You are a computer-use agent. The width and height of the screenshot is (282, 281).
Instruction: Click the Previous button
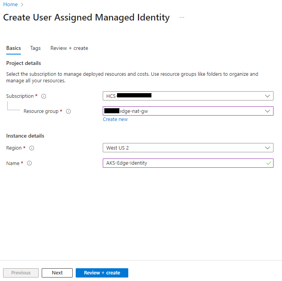(21, 273)
